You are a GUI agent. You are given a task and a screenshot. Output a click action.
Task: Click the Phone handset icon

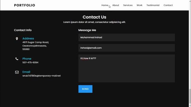(17, 59)
